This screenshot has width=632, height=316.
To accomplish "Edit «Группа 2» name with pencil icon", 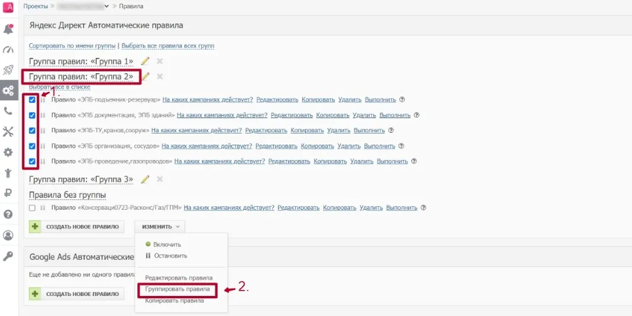I will (x=146, y=76).
